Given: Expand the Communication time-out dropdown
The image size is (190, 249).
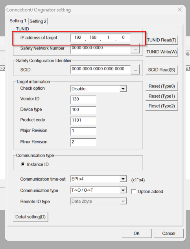Looking at the screenshot, I should tap(123, 179).
